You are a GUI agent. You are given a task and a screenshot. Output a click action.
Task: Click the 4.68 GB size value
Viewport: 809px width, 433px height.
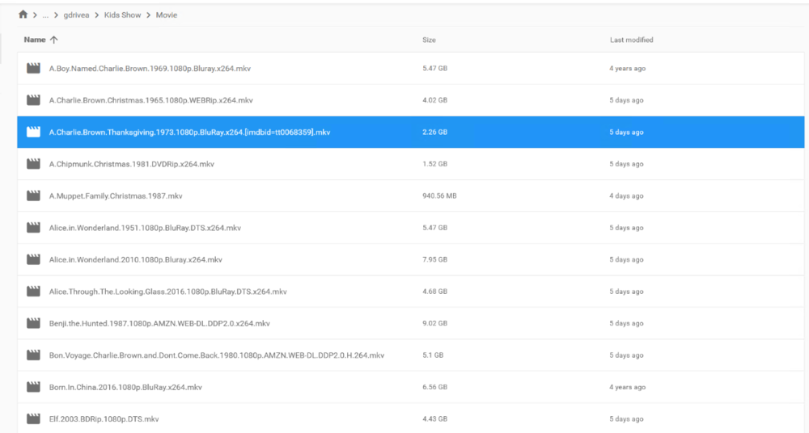click(434, 292)
